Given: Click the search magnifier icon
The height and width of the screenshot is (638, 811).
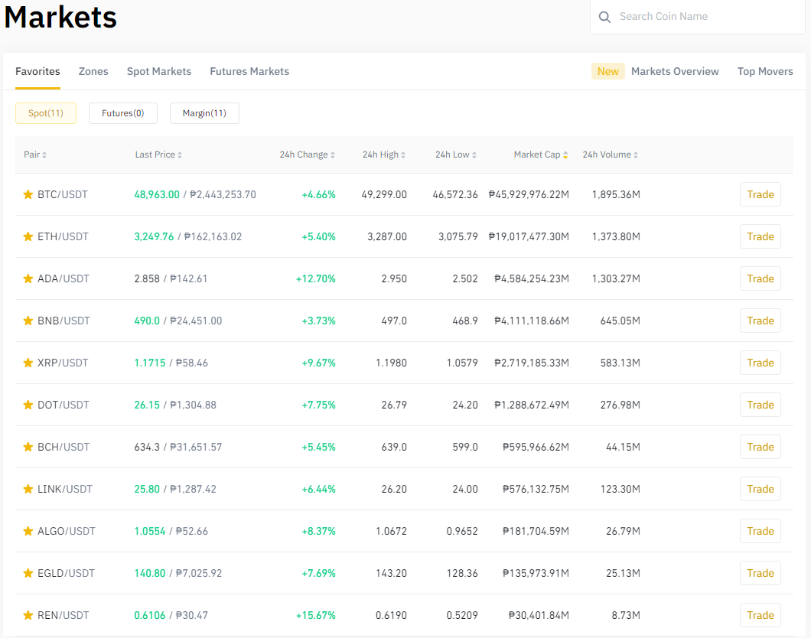Looking at the screenshot, I should tap(604, 17).
